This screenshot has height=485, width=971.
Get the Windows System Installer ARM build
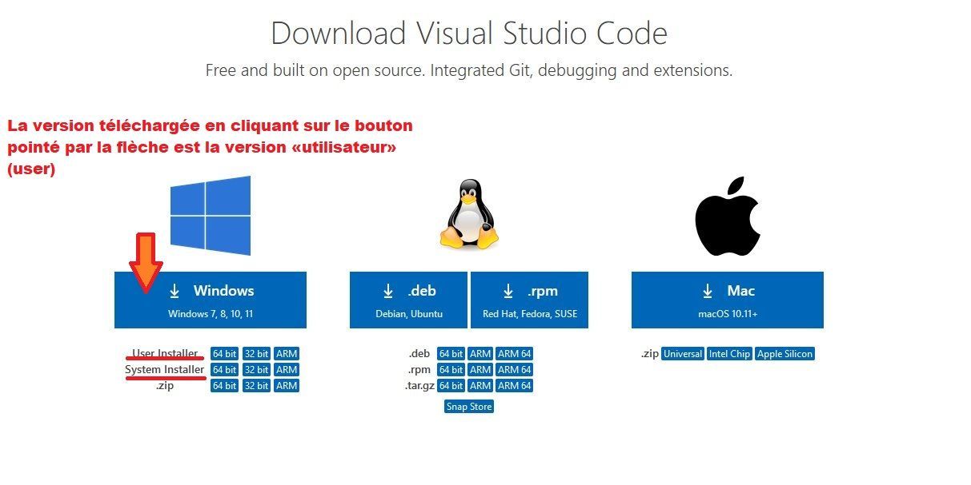click(287, 370)
